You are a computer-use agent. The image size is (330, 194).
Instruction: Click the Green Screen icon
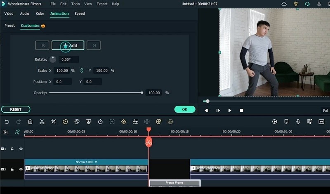click(89, 121)
